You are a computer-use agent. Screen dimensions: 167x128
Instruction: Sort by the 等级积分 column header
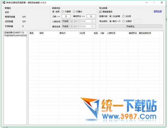tap(133, 33)
